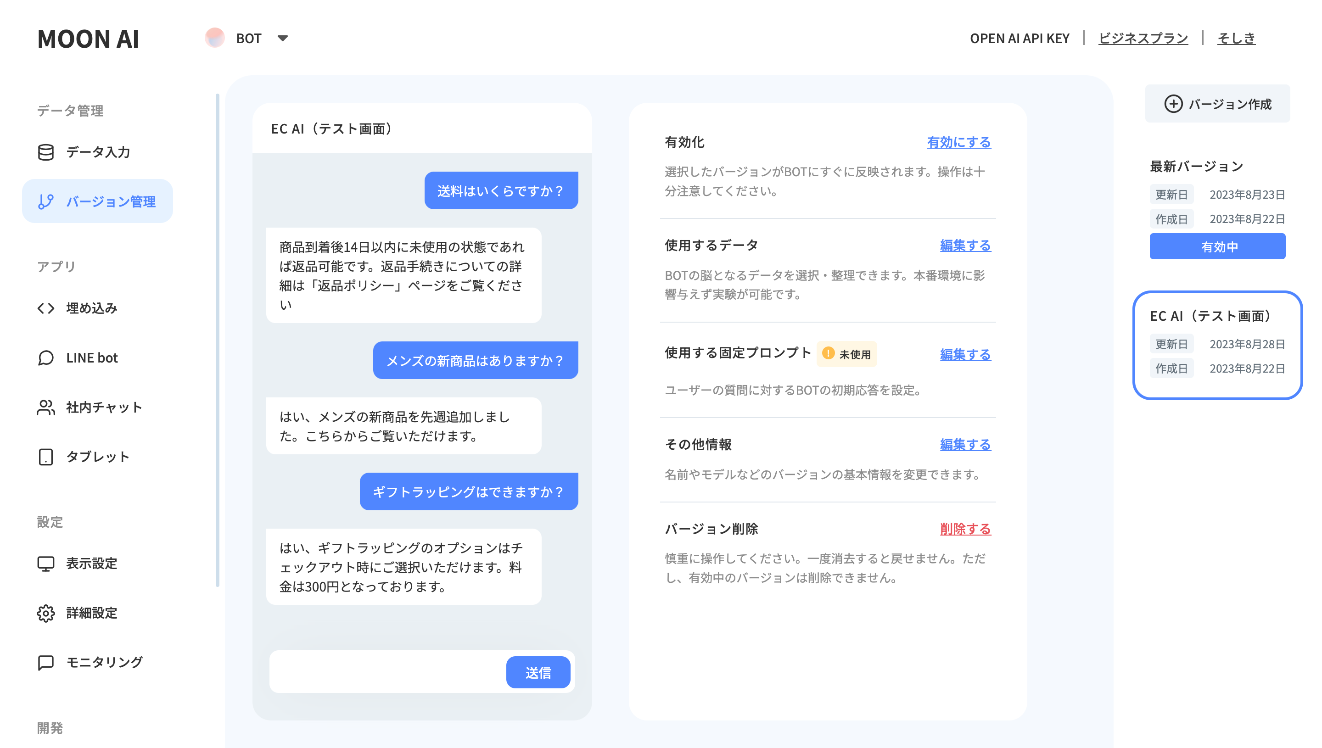The width and height of the screenshot is (1322, 748).
Task: Click 有効にする to activate version
Action: [x=958, y=142]
